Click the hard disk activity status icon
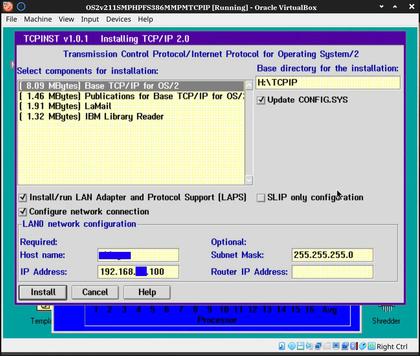 click(282, 346)
